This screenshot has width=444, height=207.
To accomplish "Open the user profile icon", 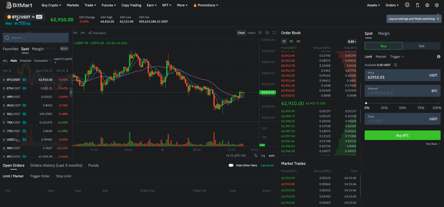I will pos(407,5).
